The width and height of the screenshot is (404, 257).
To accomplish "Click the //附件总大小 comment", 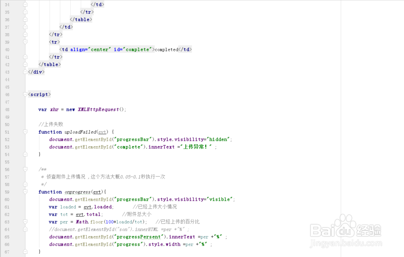I will pyautogui.click(x=137, y=215).
